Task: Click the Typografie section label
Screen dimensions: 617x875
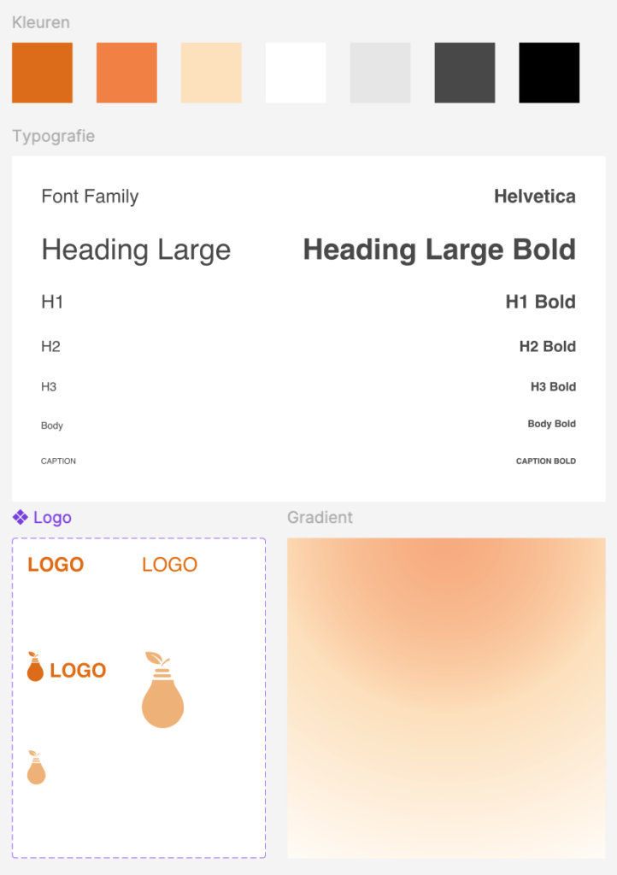Action: pos(54,136)
